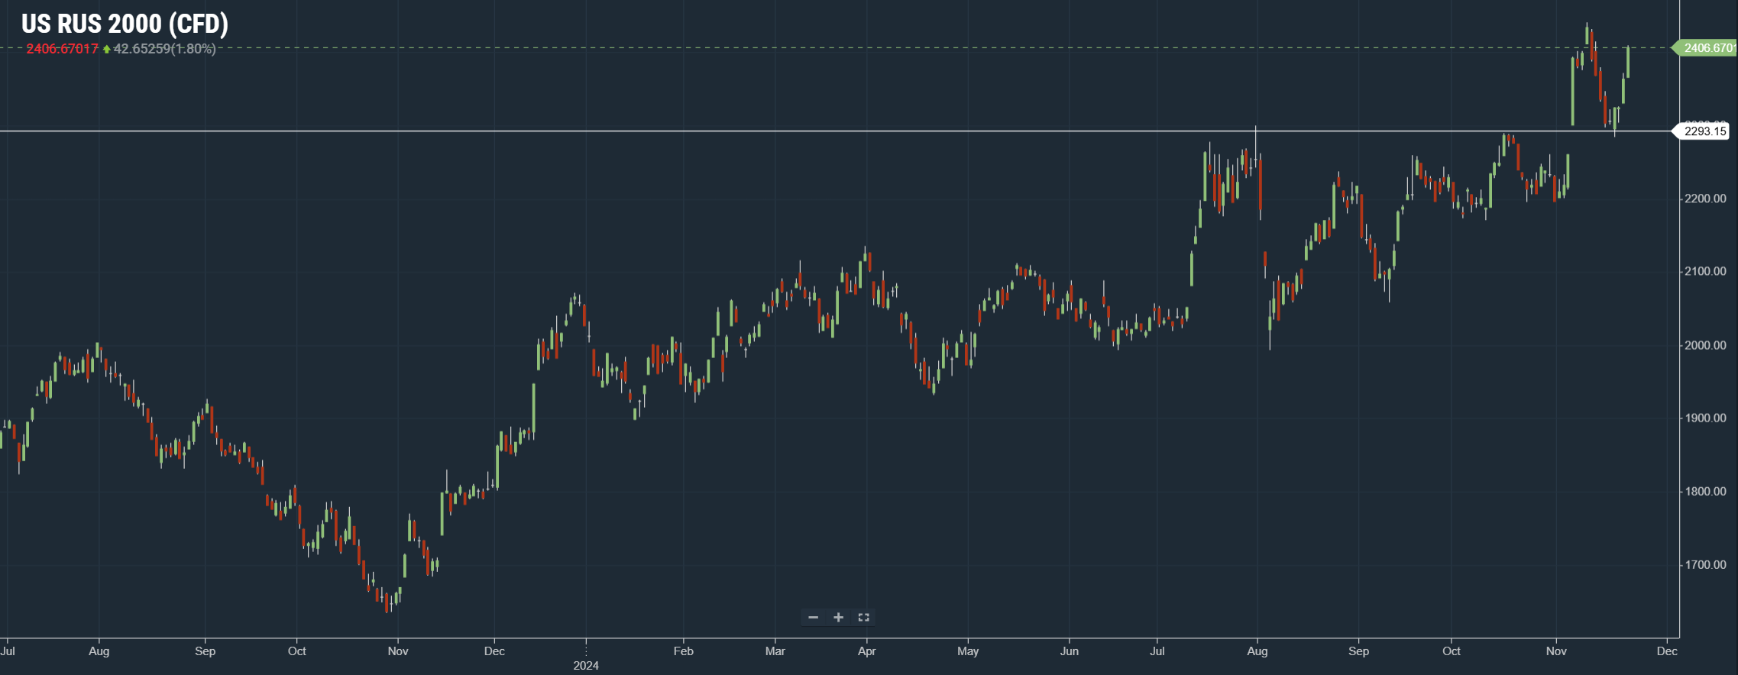Click the May label on time axis
Screen dimensions: 1738x675
[968, 651]
